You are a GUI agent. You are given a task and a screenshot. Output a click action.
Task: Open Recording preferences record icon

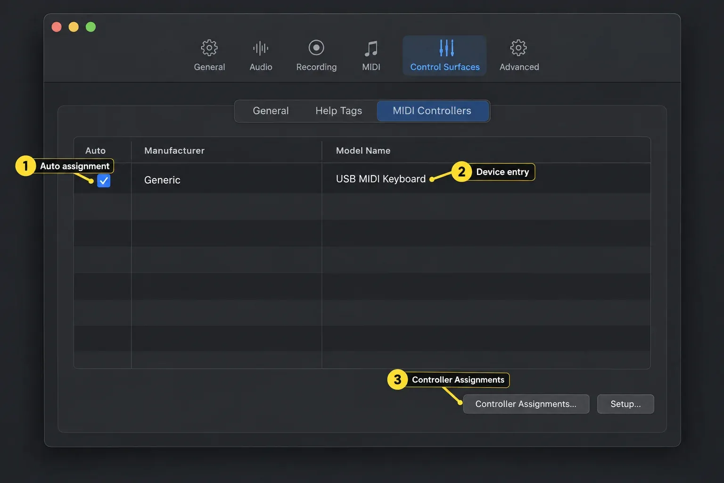pyautogui.click(x=316, y=48)
